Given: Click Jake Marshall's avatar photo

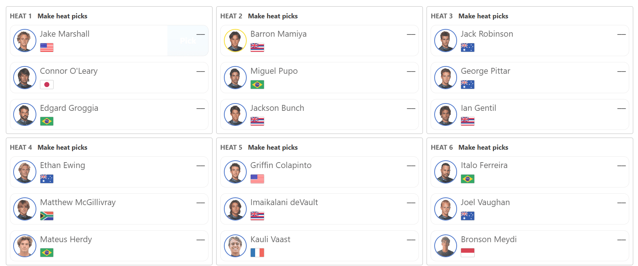Looking at the screenshot, I should [25, 41].
